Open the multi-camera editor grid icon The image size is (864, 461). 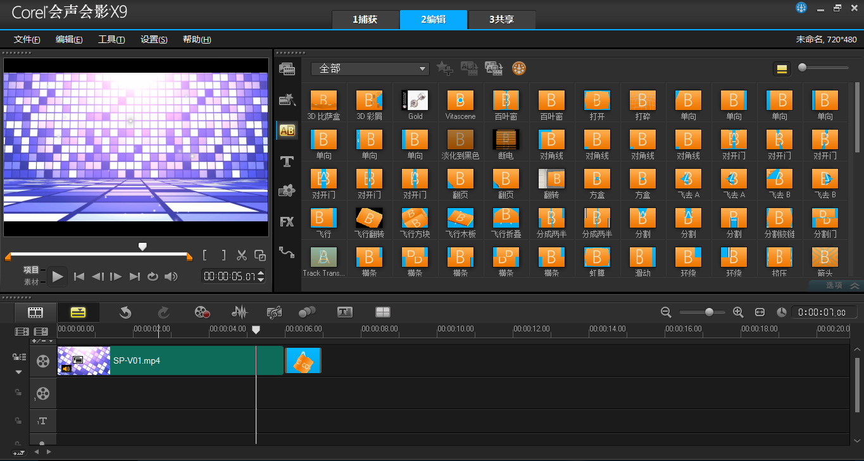pos(383,312)
